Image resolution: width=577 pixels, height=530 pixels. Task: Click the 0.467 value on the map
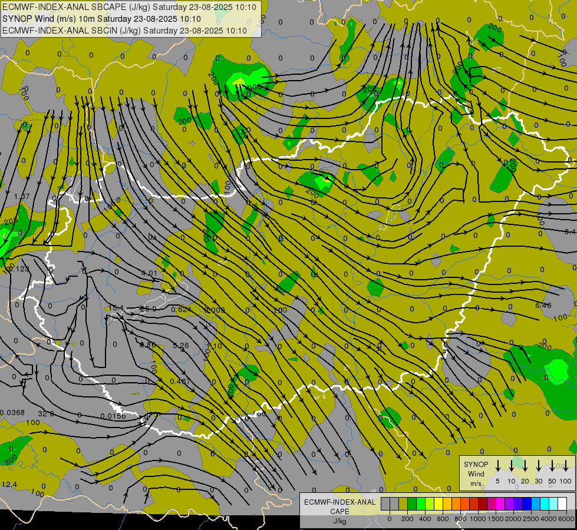click(180, 382)
